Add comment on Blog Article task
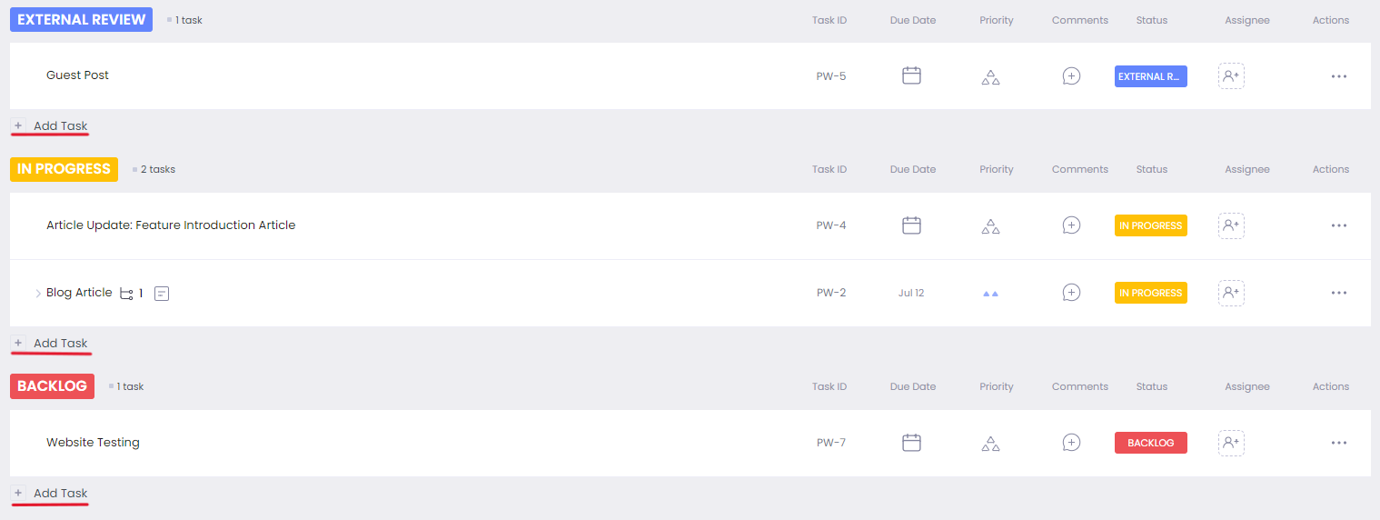1380x520 pixels. (x=1071, y=293)
